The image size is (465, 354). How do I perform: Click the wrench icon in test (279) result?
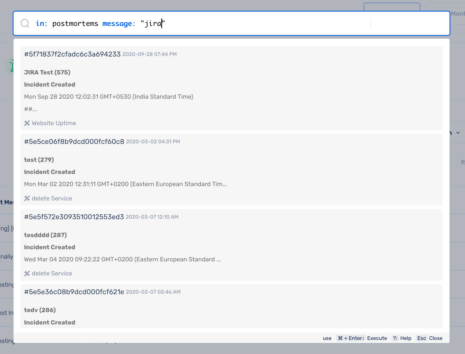click(27, 198)
